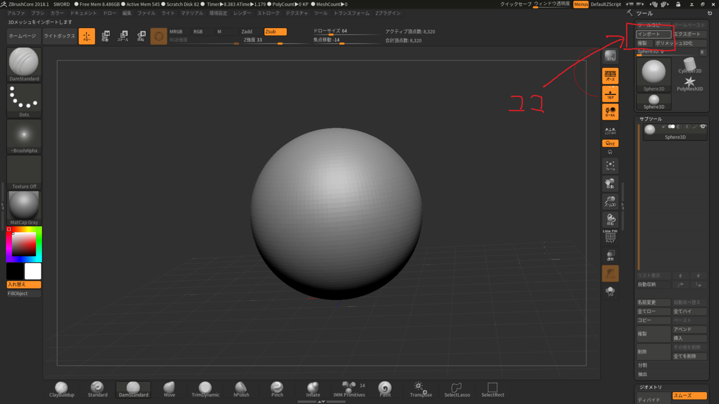Choose the Inflate brush
The height and width of the screenshot is (404, 719).
tap(313, 390)
